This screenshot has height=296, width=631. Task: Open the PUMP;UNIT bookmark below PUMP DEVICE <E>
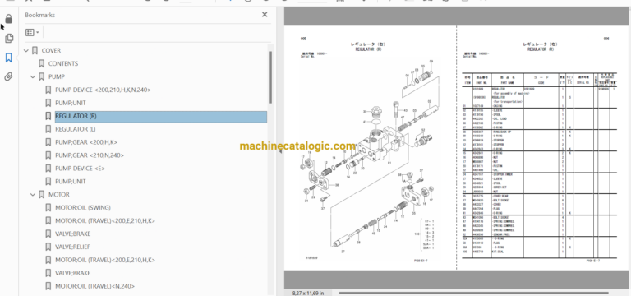click(x=71, y=181)
